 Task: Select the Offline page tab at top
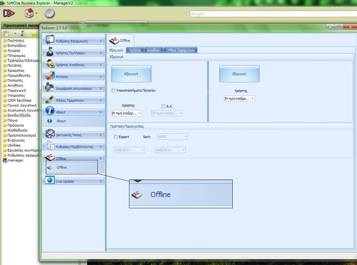click(x=120, y=41)
